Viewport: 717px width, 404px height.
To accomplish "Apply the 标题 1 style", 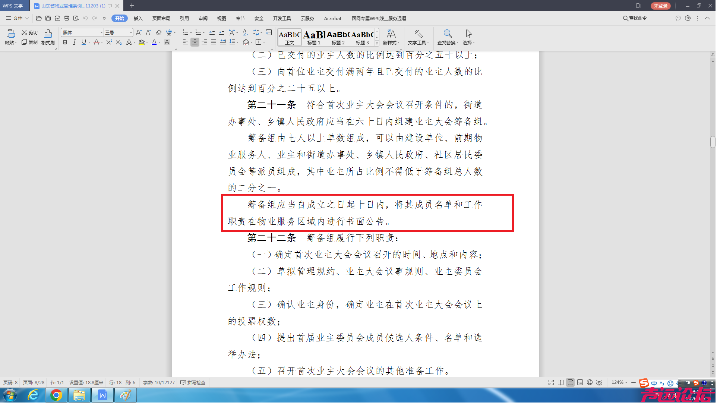I will [314, 37].
